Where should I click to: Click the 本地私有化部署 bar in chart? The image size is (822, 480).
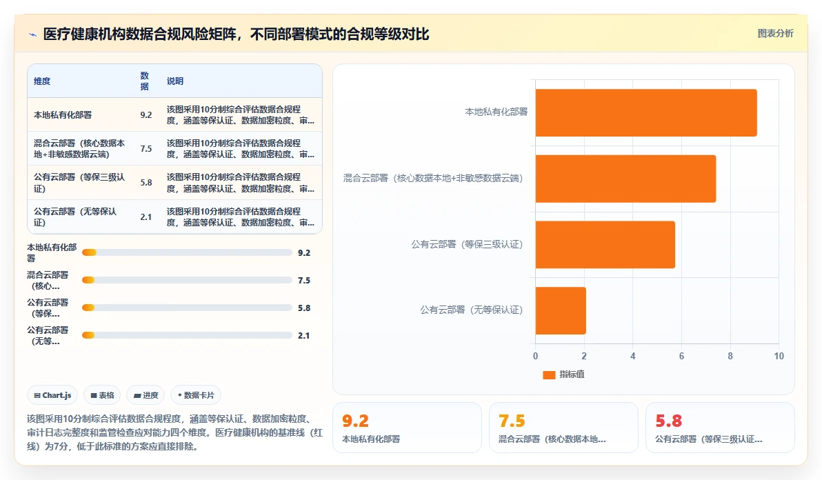click(646, 112)
